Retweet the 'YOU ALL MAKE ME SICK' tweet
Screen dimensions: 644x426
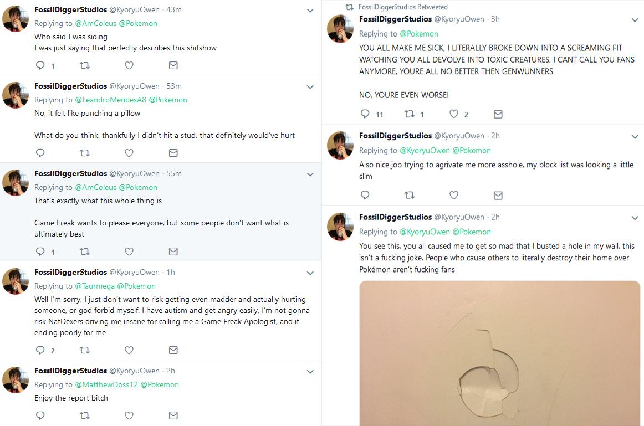(x=410, y=114)
